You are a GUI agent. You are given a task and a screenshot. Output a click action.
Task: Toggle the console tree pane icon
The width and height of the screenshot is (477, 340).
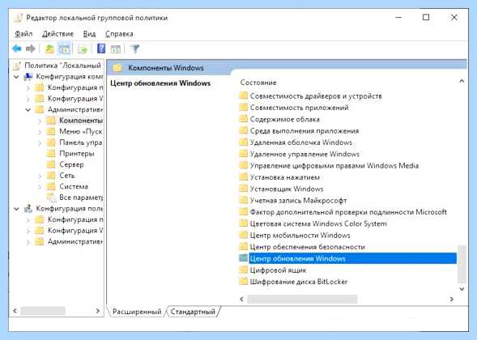[65, 49]
